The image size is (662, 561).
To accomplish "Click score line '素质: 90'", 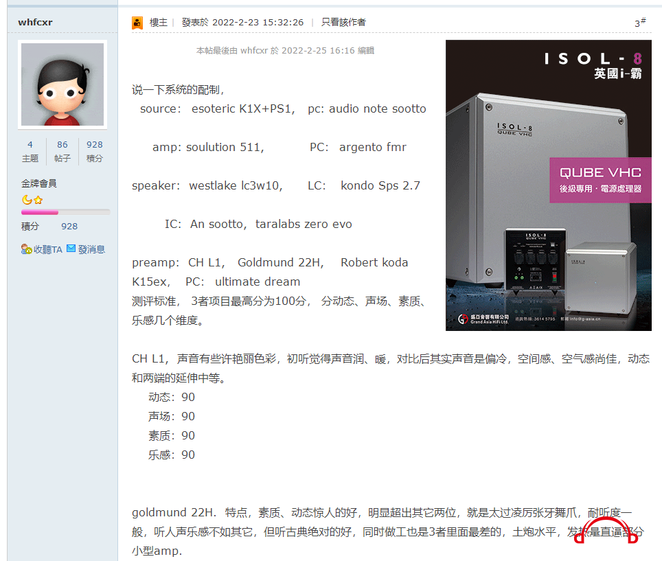I will [x=172, y=435].
